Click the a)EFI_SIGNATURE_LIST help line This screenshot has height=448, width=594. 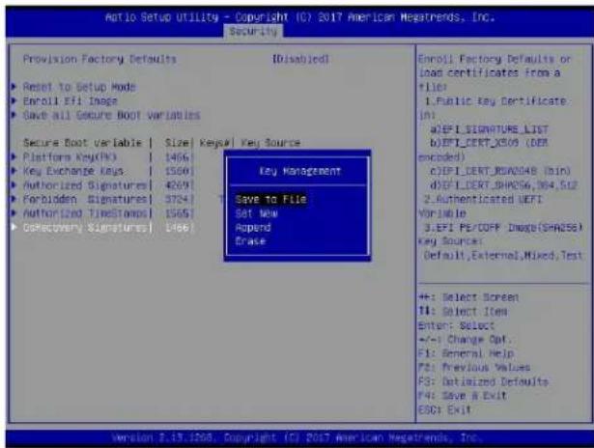click(489, 129)
